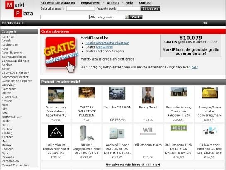Image resolution: width=226 pixels, height=170 pixels.
Task: Click the Inloggen button
Action: pos(150,8)
